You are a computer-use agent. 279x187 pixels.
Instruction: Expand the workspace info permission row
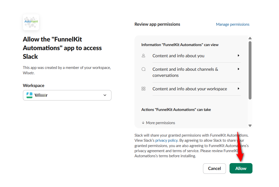point(238,89)
